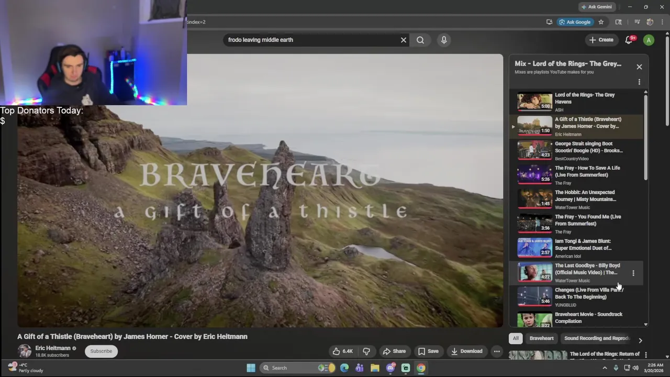Image resolution: width=670 pixels, height=377 pixels.
Task: Open File Explorer from taskbar
Action: coord(375,368)
